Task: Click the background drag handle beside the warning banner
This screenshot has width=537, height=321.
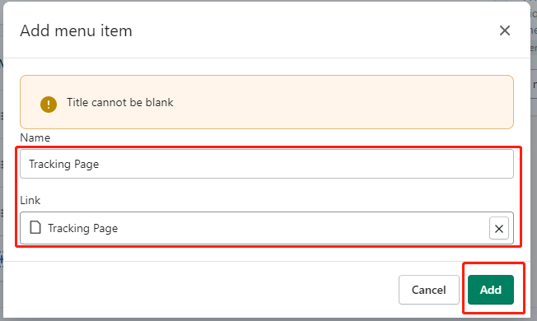Action: point(2,116)
